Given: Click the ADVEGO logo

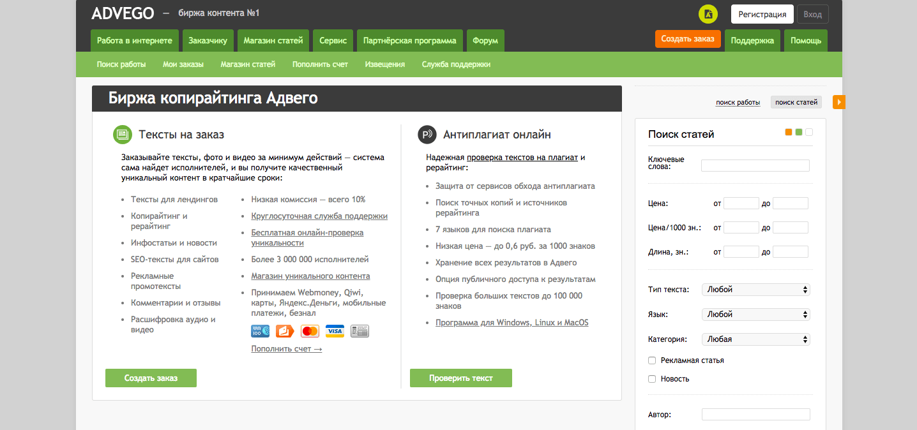Looking at the screenshot, I should tap(121, 13).
